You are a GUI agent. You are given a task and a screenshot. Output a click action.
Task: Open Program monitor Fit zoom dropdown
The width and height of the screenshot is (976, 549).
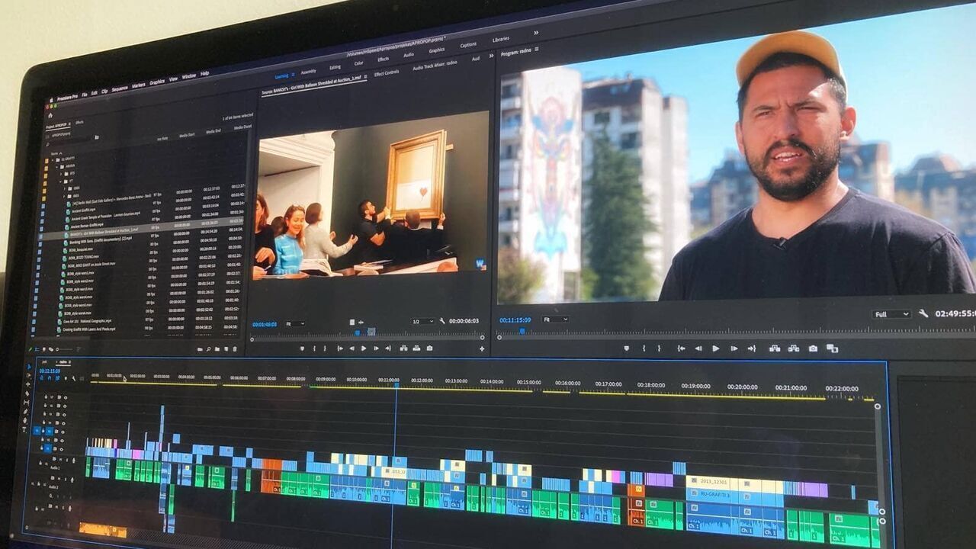pyautogui.click(x=554, y=319)
